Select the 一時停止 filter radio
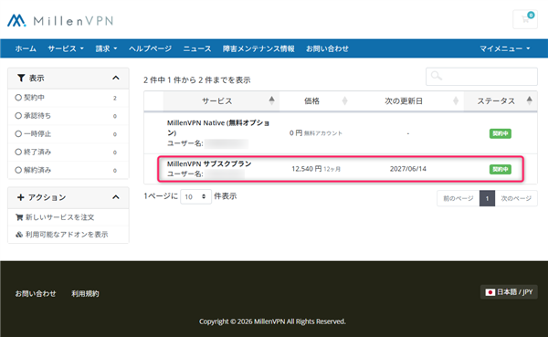The image size is (548, 337). coord(18,134)
